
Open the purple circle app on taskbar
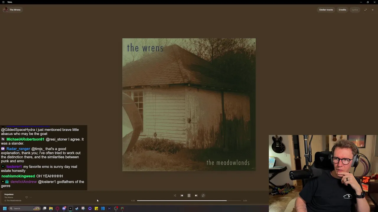coord(90,208)
